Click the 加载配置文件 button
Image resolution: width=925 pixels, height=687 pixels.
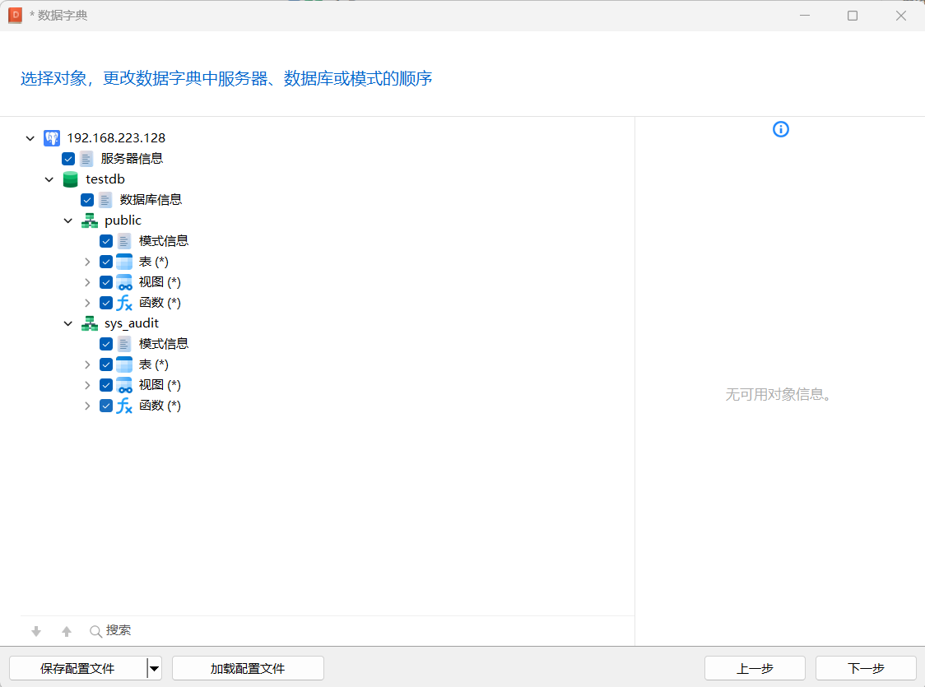click(248, 668)
